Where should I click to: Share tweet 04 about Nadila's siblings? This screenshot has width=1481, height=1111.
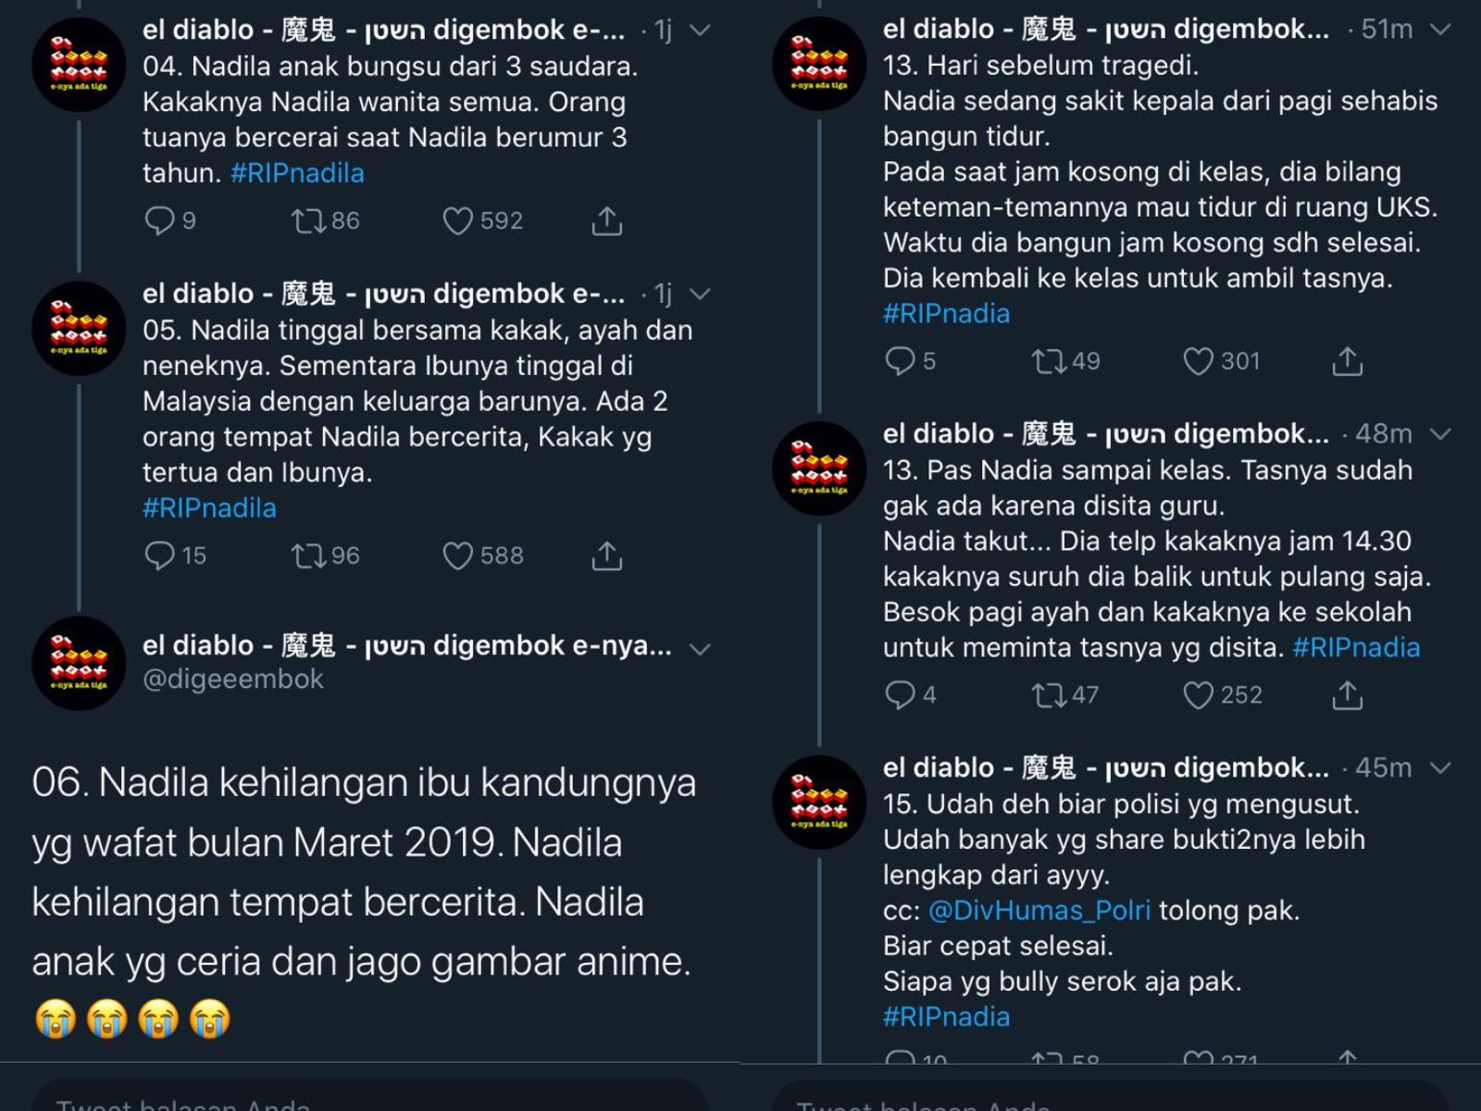607,220
